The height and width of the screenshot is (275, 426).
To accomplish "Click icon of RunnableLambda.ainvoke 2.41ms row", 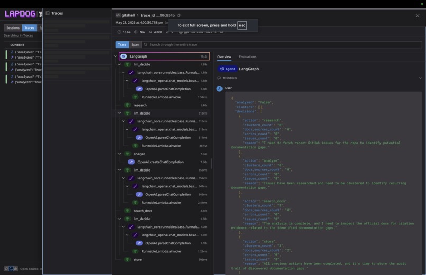I will (x=135, y=203).
